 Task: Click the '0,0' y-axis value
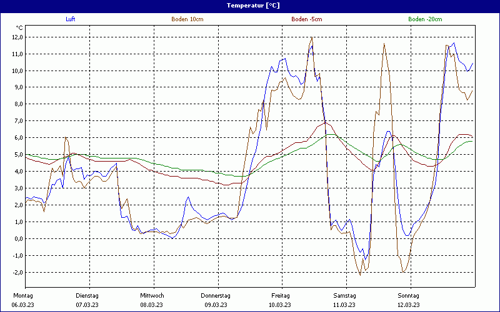[19, 239]
